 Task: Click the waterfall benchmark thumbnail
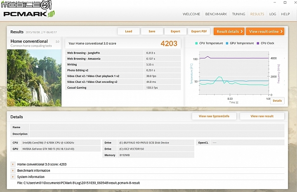pyautogui.click(x=34, y=78)
